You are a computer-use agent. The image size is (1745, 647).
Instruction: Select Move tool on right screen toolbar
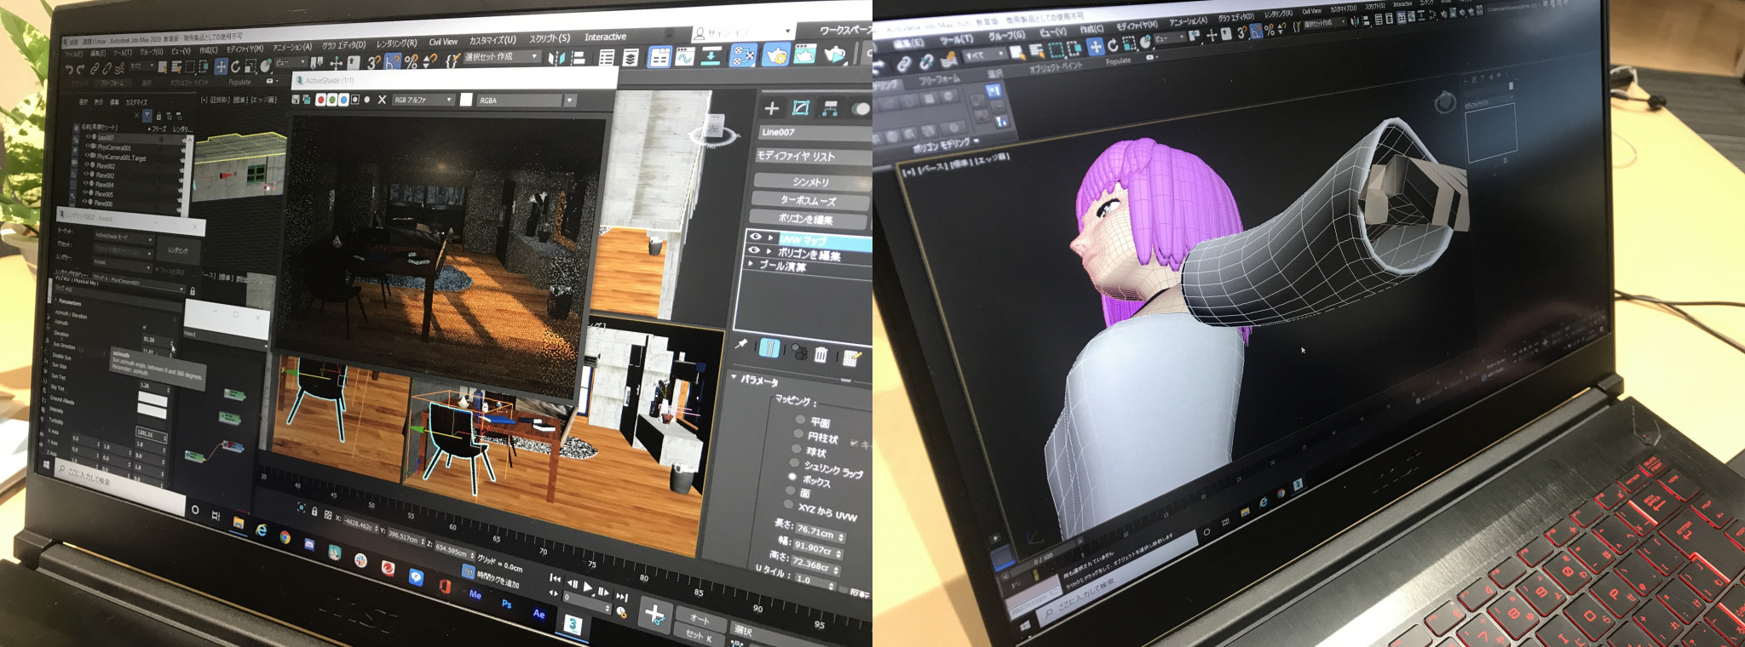[x=1096, y=46]
